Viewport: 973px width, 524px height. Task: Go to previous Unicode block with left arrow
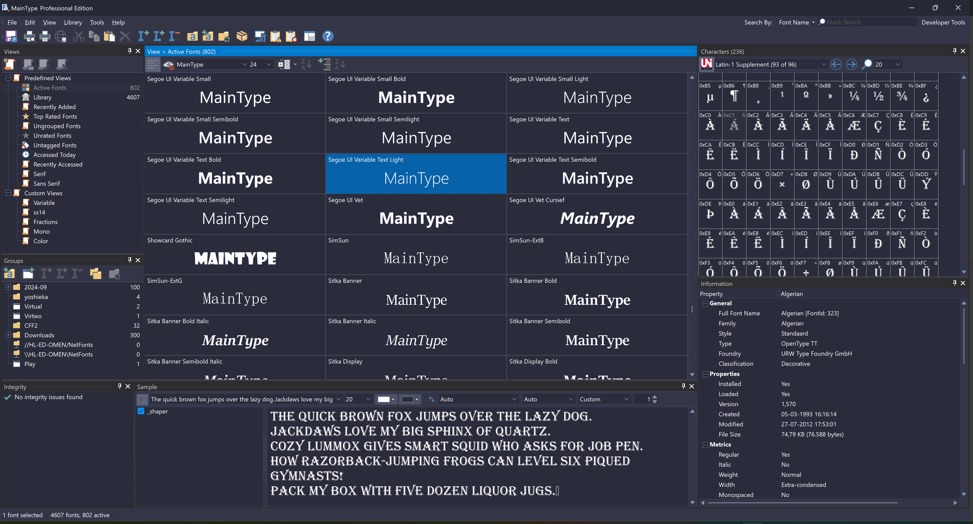pos(836,65)
